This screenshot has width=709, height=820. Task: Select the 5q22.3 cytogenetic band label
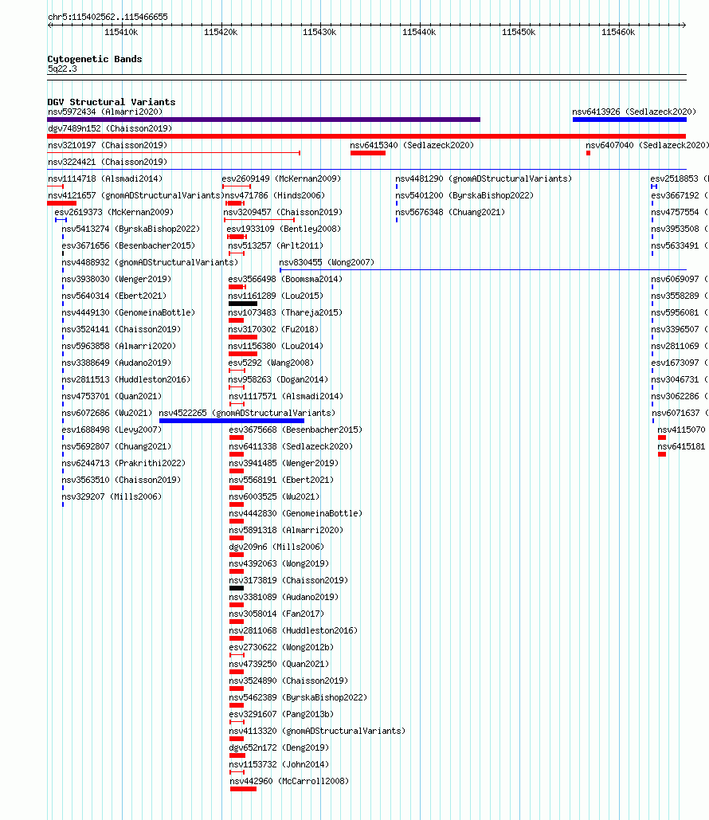pyautogui.click(x=62, y=69)
